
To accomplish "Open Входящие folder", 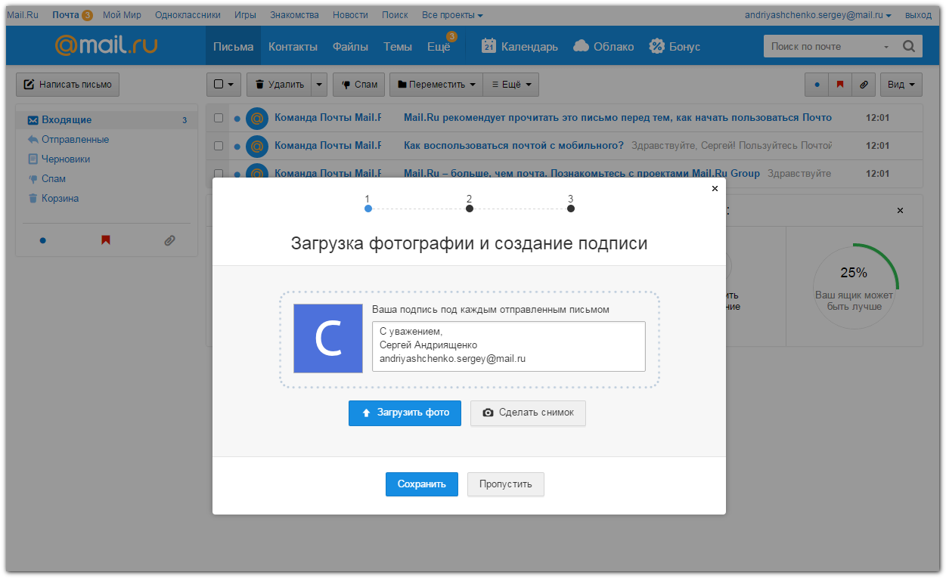I will 107,119.
